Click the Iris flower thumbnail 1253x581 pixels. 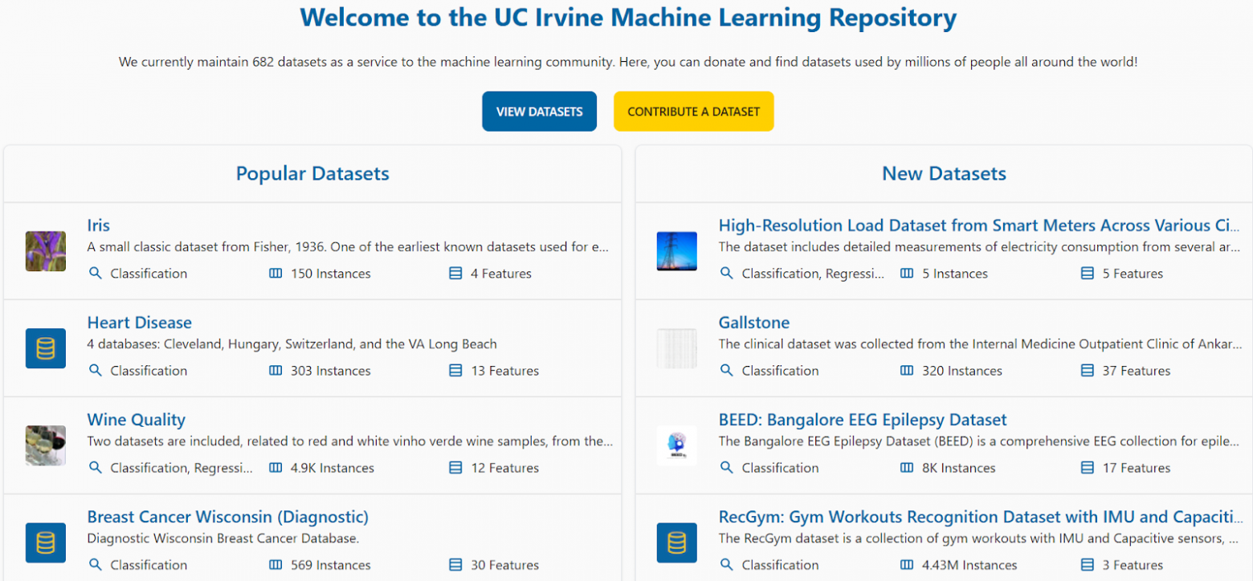click(46, 251)
